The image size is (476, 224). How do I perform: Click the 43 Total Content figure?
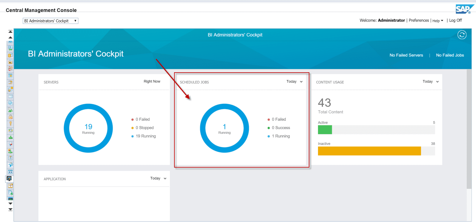pyautogui.click(x=325, y=103)
